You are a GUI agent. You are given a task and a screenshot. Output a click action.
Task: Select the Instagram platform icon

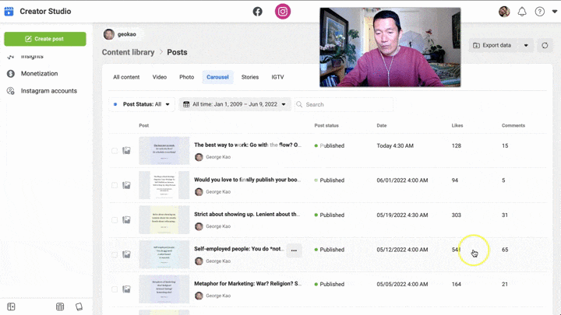point(283,12)
